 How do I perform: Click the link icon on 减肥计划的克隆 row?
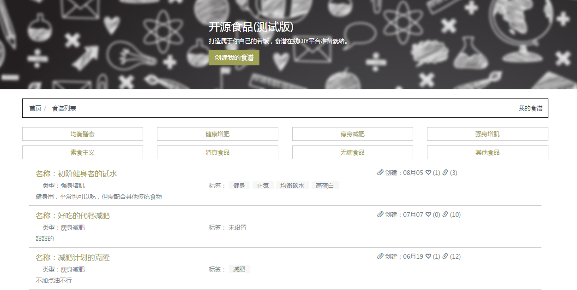tap(445, 256)
